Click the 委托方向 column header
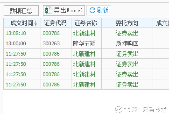 (127, 23)
